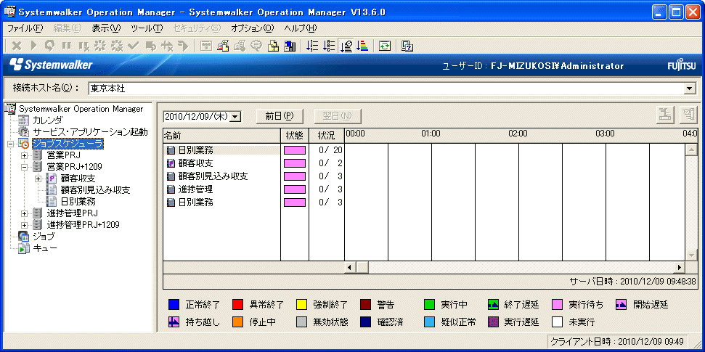Screen dimensions: 705x352
Task: Select the ジョブスケジューラ tree node
Action: (x=68, y=144)
